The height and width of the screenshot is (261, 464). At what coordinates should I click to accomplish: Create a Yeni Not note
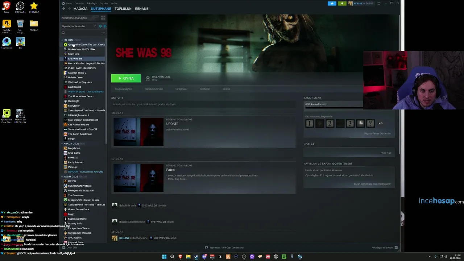tap(386, 153)
